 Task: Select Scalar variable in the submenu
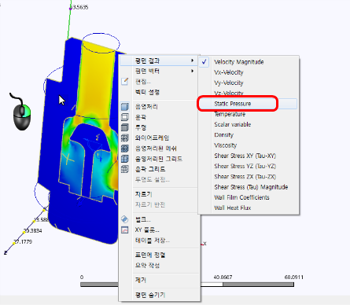coord(233,124)
